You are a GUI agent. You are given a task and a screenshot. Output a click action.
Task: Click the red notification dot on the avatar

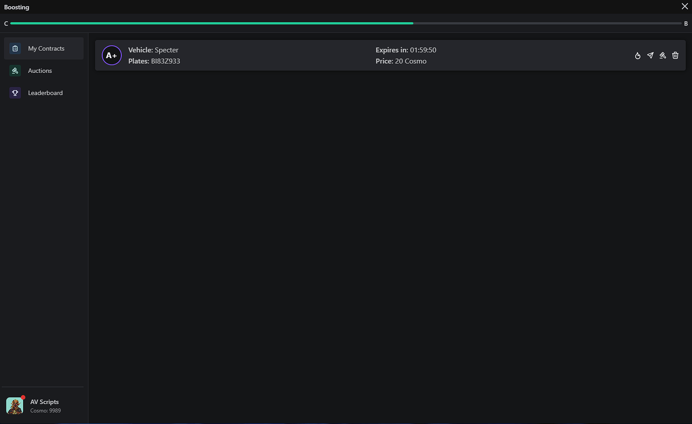click(22, 397)
